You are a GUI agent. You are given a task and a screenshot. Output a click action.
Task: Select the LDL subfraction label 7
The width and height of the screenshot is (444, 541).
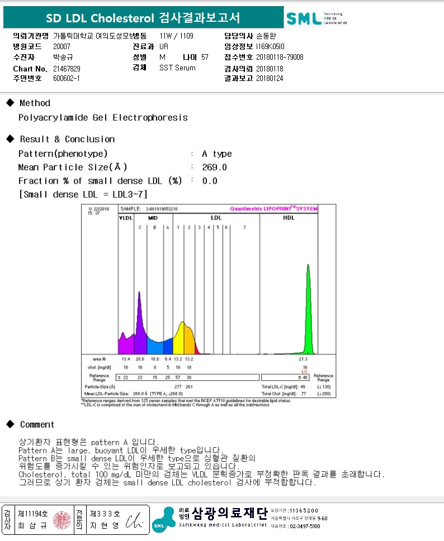point(244,227)
